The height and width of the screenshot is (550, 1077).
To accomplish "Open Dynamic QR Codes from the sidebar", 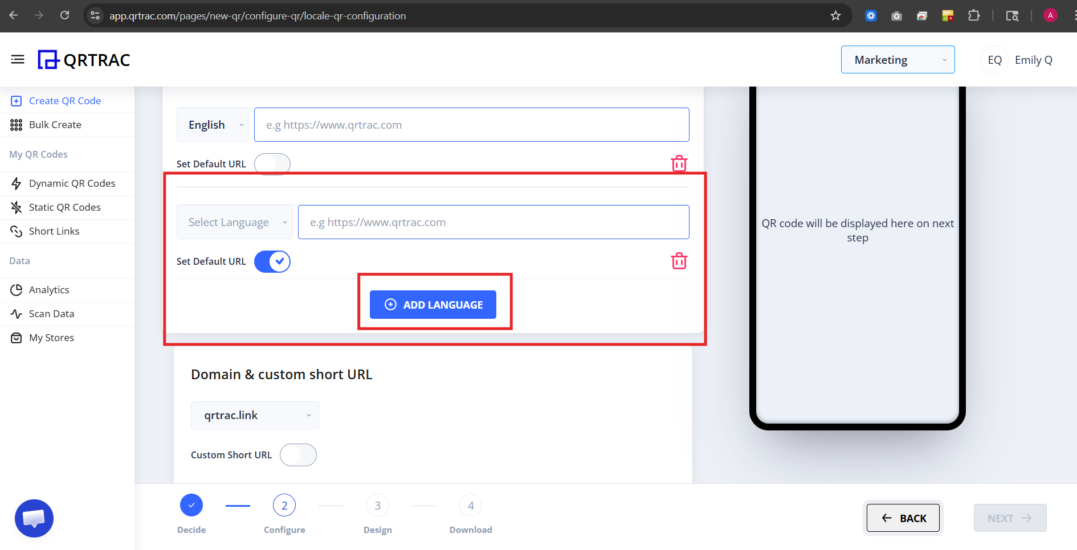I will coord(72,183).
